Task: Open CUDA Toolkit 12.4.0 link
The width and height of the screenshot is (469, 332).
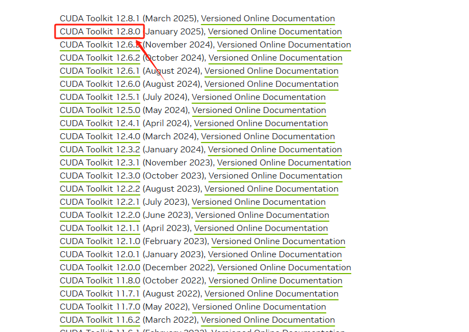Action: tap(100, 137)
